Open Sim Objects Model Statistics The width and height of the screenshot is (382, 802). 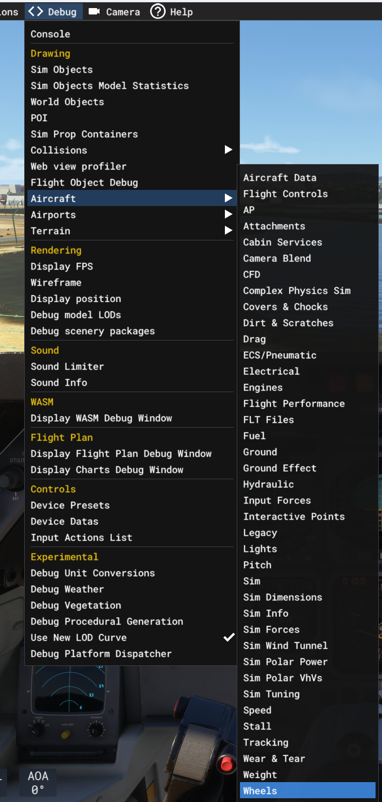(110, 86)
